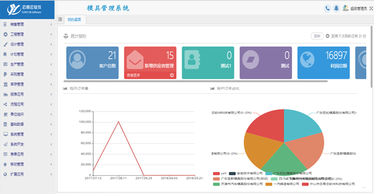The width and height of the screenshot is (374, 194).
Task: Expand 基础数据 menu chevron
Action: (51, 124)
